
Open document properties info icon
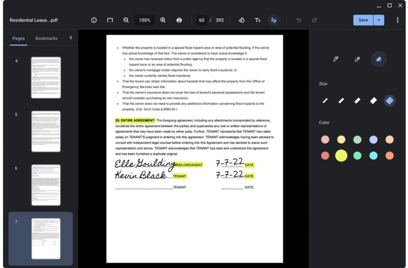click(x=94, y=20)
